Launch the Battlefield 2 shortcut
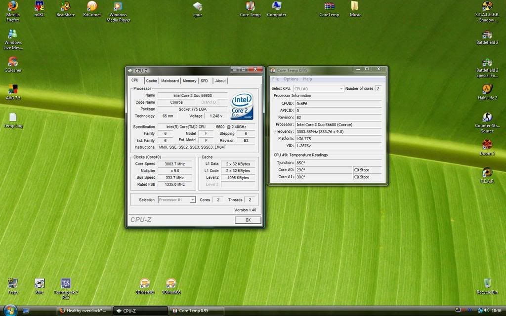506x316 pixels. point(487,38)
